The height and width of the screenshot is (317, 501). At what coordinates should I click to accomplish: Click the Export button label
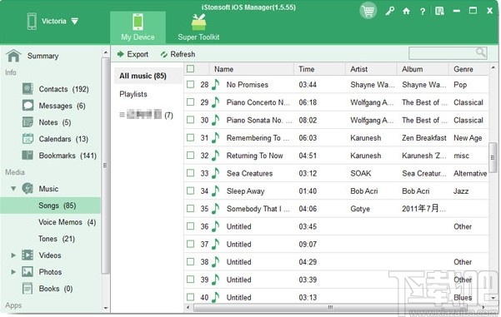[138, 55]
